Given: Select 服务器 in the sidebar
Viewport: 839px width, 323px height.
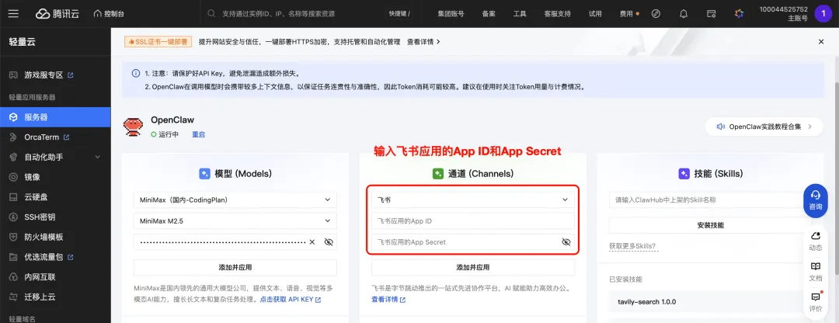Looking at the screenshot, I should (55, 116).
